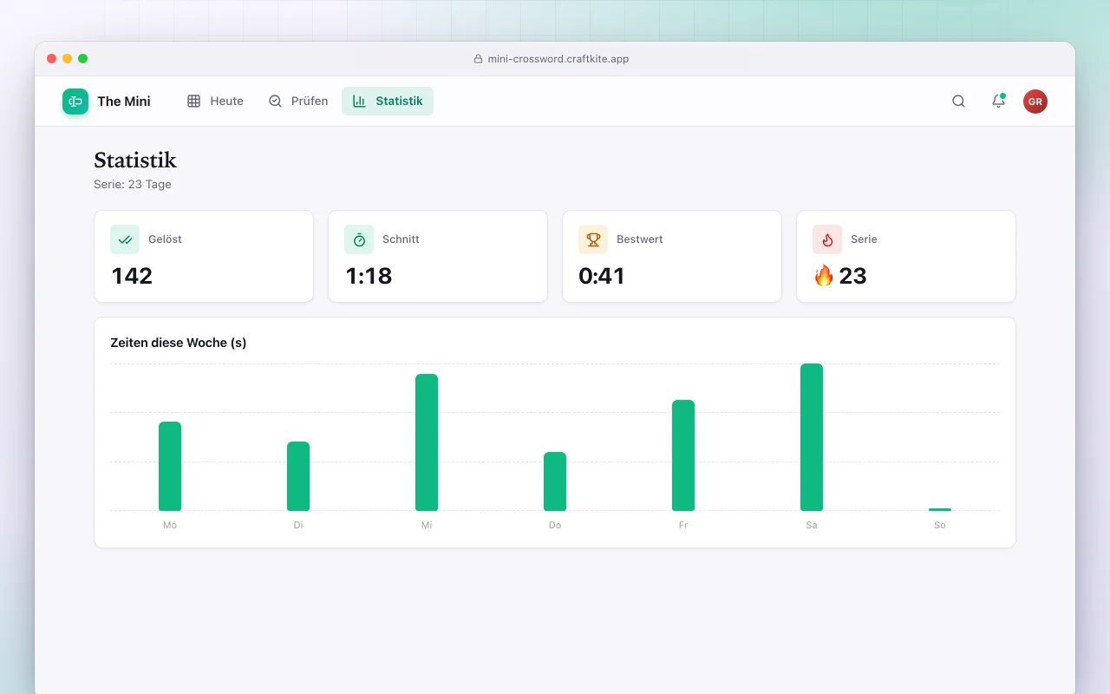Click The Mini brand name
1110x694 pixels.
point(124,101)
